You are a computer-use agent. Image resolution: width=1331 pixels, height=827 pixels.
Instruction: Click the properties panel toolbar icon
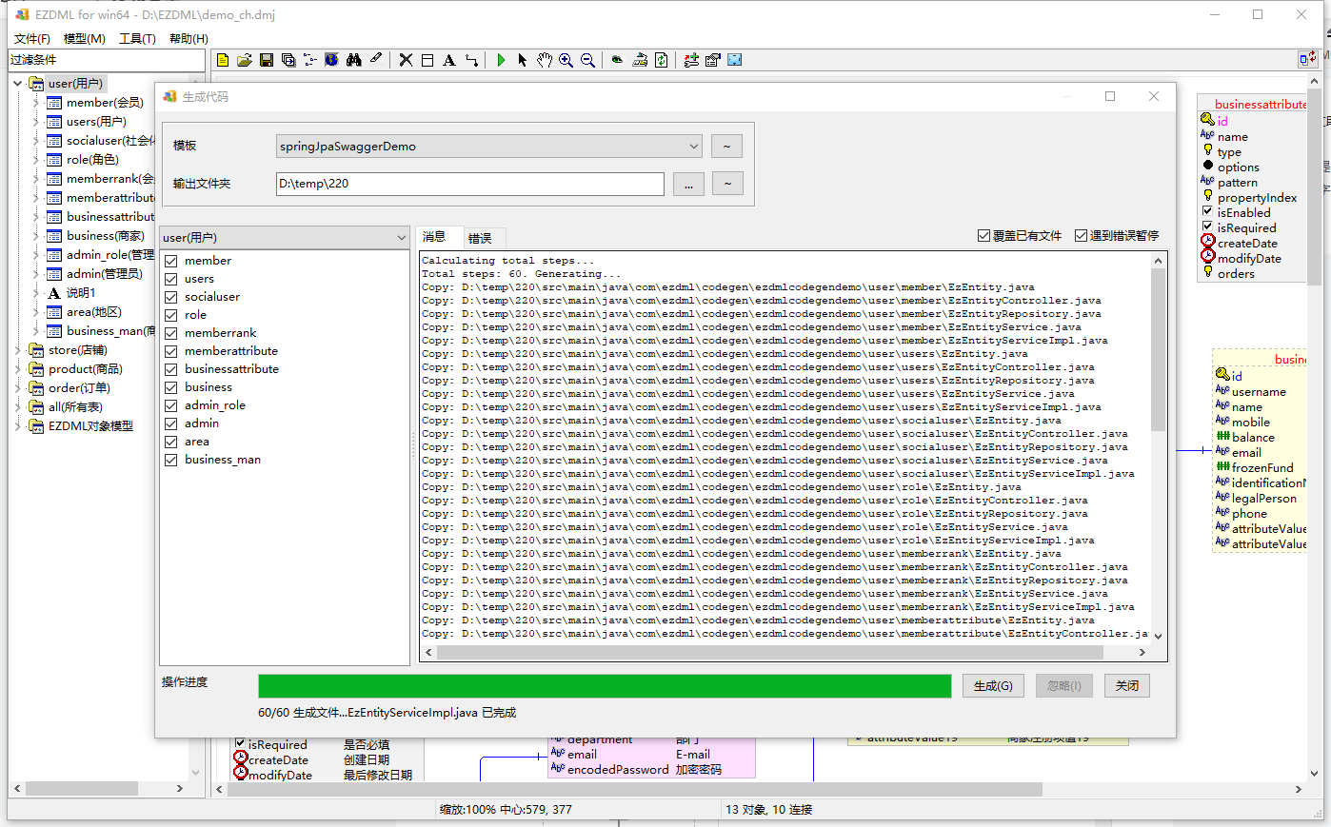click(x=713, y=60)
